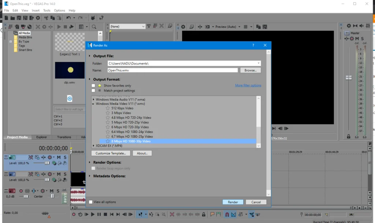
Task: Collapse the Windows Media Video V11 group
Action: tap(93, 104)
